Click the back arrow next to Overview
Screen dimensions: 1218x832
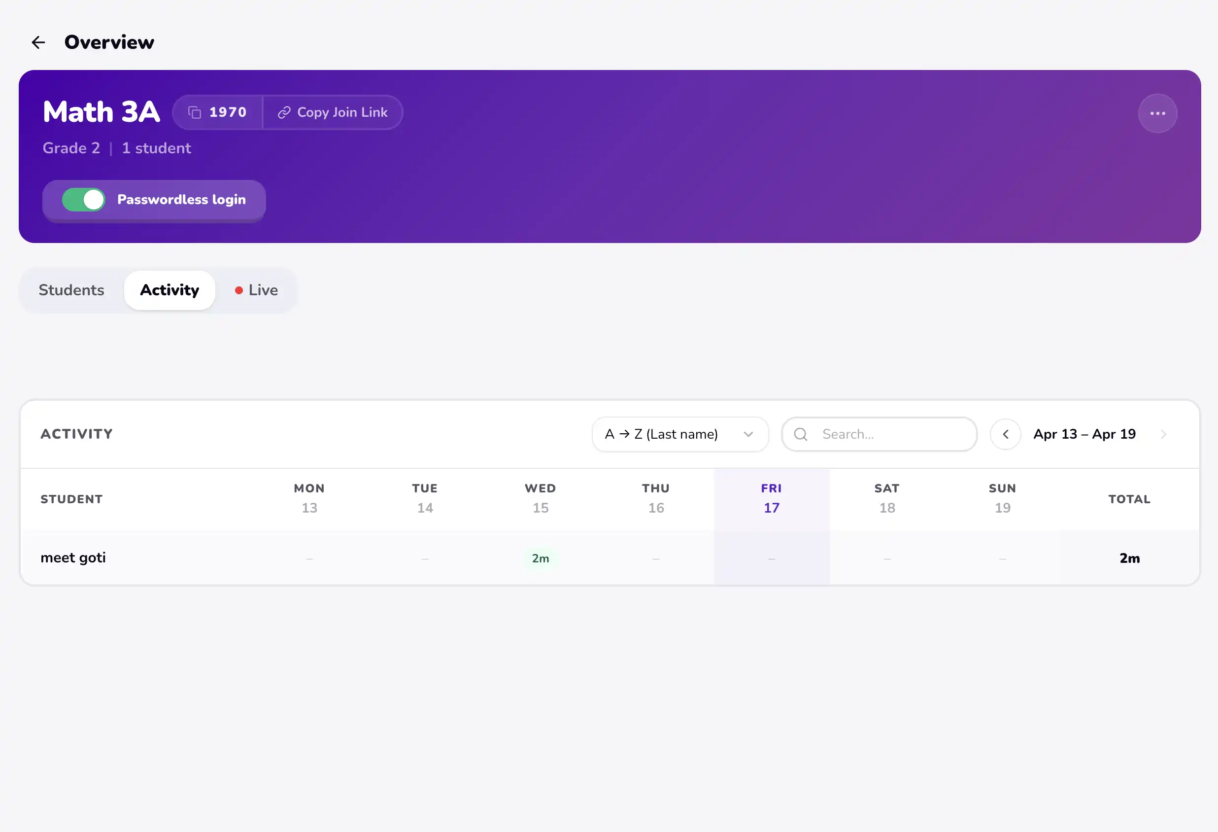[x=38, y=42]
